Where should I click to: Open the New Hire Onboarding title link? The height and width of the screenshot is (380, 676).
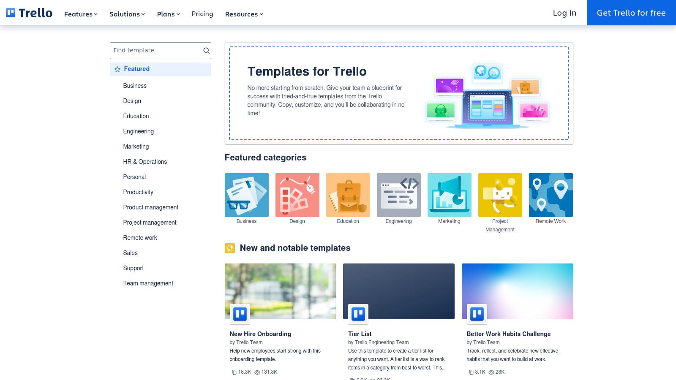(x=260, y=334)
